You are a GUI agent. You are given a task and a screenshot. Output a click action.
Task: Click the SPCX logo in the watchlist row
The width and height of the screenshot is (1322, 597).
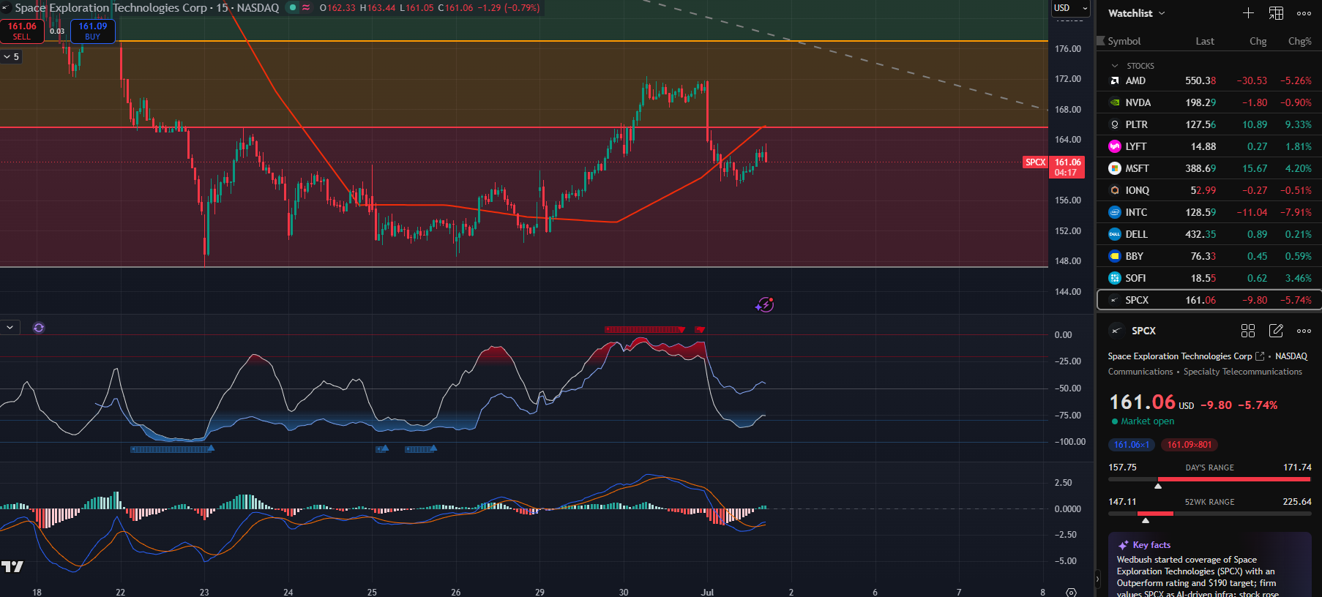(x=1115, y=300)
